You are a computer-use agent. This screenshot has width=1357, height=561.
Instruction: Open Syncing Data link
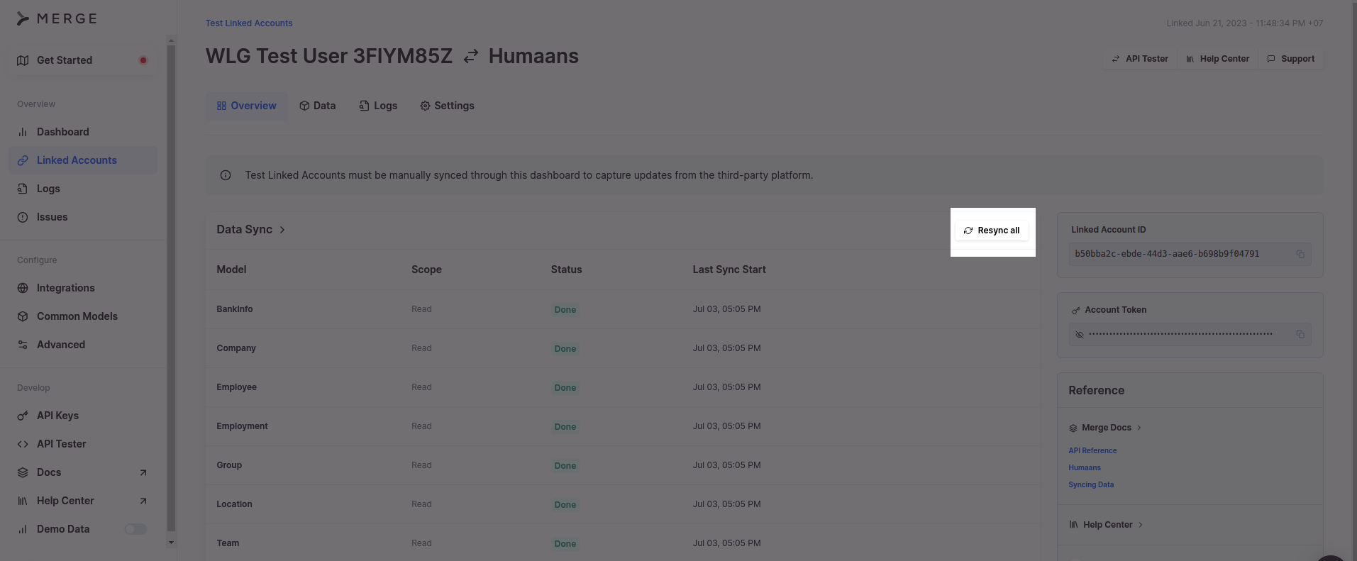pos(1091,484)
